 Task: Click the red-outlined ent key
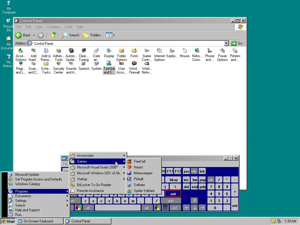pos(173,194)
